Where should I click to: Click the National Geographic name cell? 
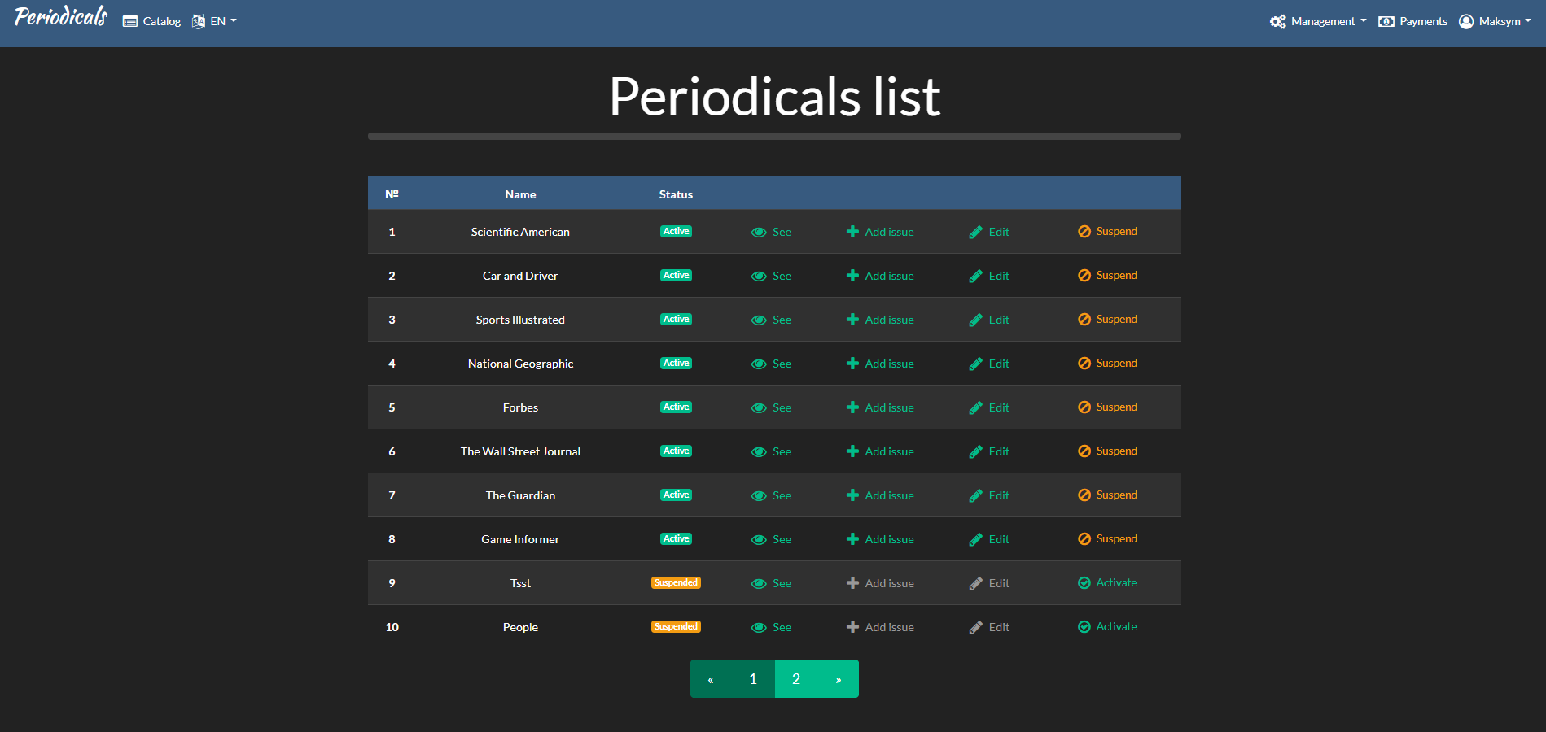520,364
